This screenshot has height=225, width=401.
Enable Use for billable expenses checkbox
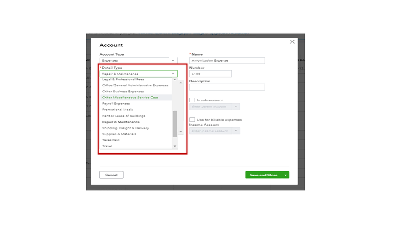pos(192,120)
